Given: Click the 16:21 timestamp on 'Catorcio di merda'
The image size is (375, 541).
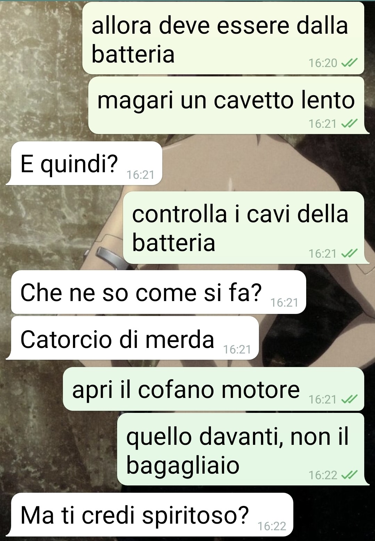Looking at the screenshot, I should click(x=237, y=349).
